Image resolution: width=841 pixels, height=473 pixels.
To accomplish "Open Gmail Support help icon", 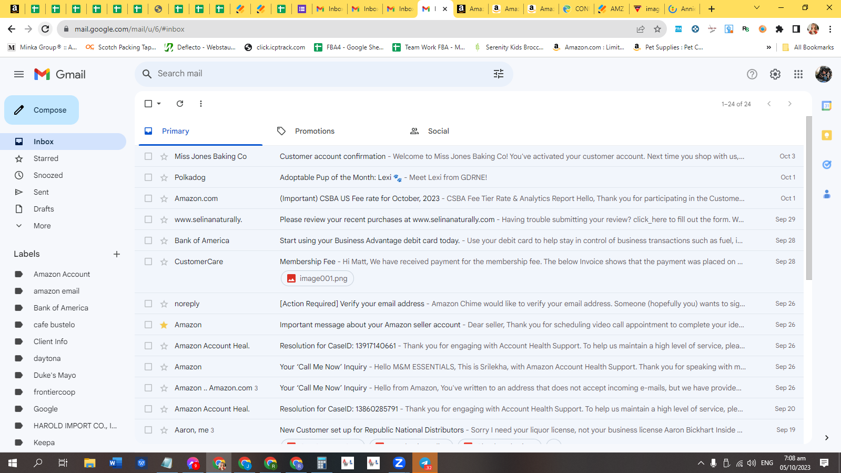I will 752,74.
